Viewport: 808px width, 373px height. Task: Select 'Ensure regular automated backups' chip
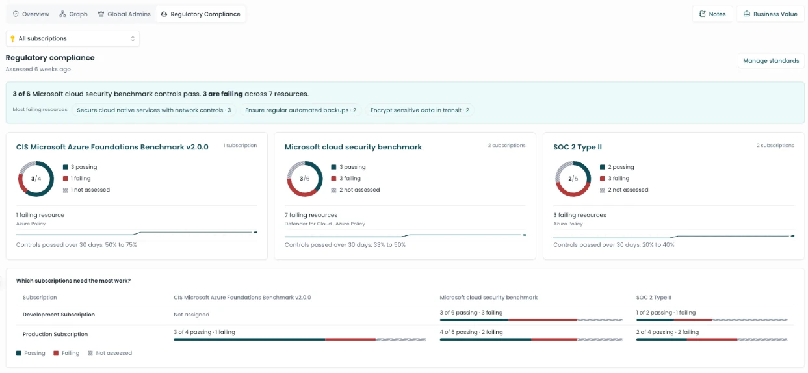pyautogui.click(x=300, y=110)
